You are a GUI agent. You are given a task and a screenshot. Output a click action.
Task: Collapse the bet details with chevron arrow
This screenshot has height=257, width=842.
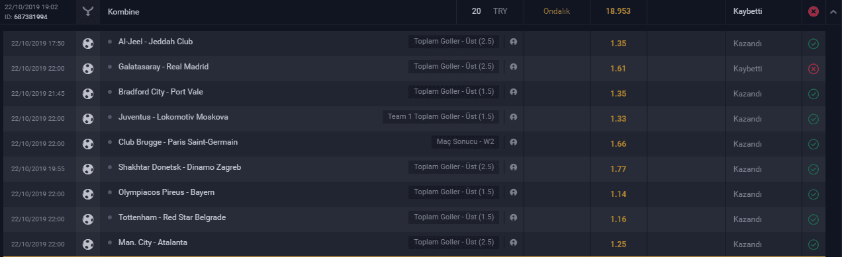833,11
